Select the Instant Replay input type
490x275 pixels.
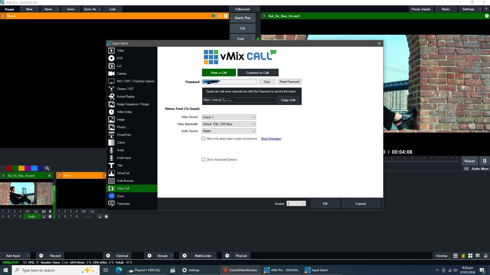132,97
